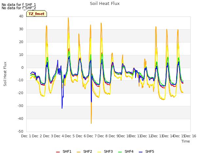
Task: Click the SHF2 orange legend swatch
Action: (79, 152)
